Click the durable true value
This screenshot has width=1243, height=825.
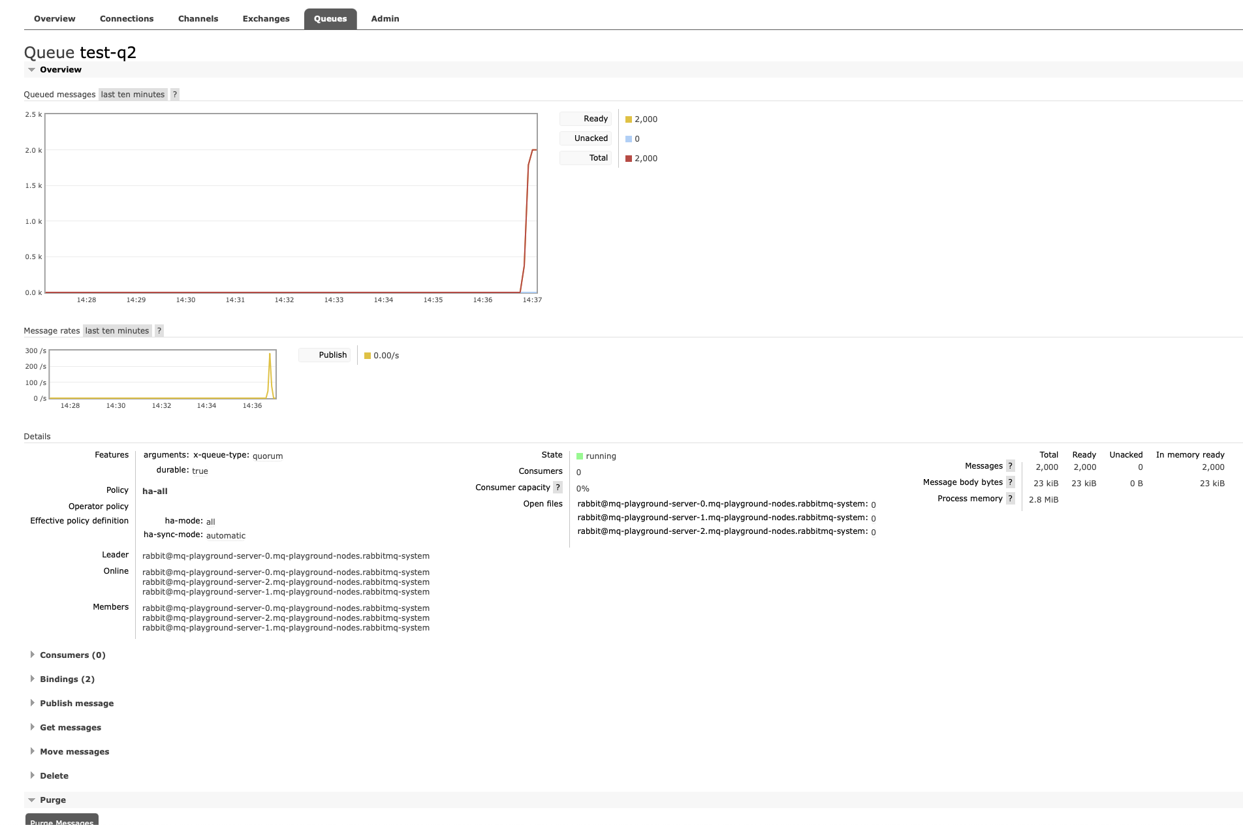(x=200, y=471)
